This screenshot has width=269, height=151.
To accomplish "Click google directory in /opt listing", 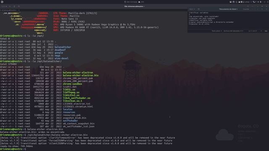I will pyautogui.click(x=59, y=53).
